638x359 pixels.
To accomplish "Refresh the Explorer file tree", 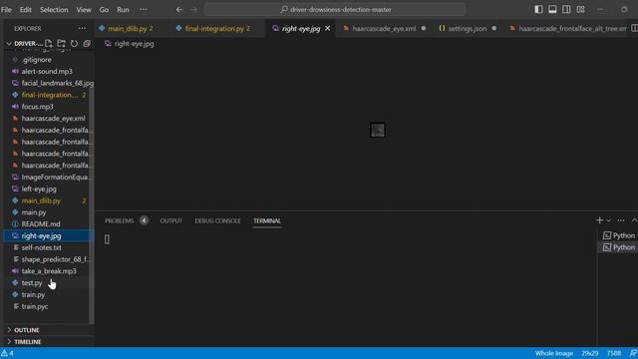I will (74, 43).
